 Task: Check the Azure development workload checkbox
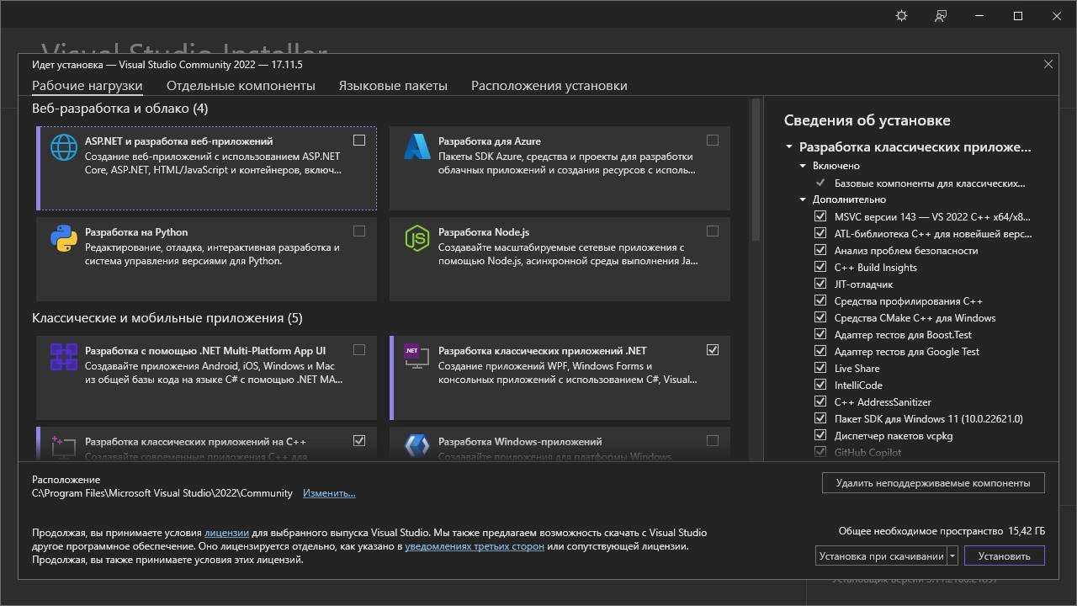(x=713, y=141)
